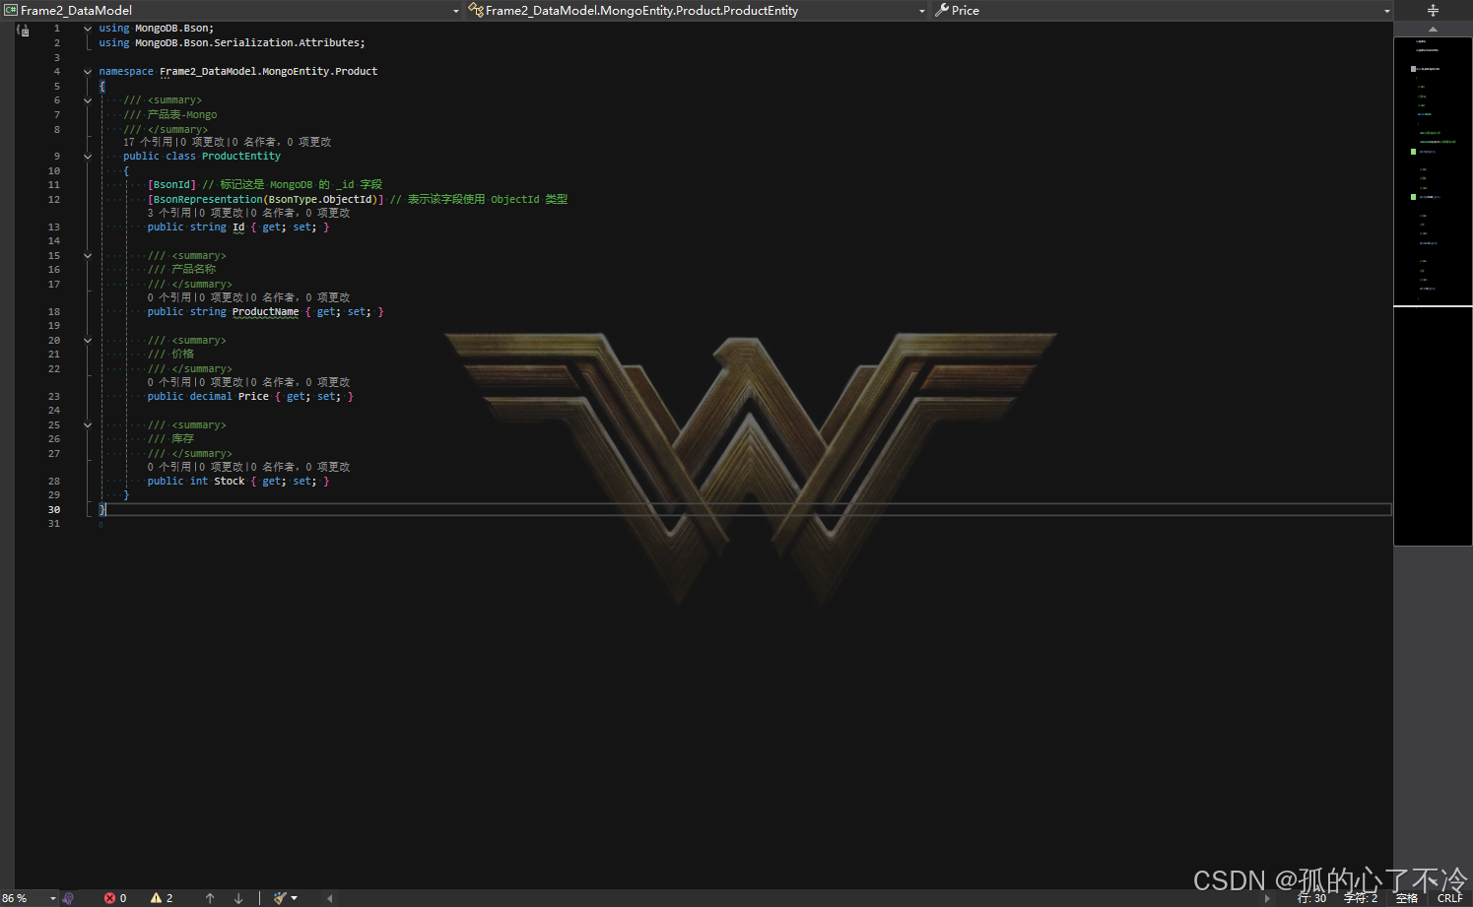Click the code cleanup broom icon
Screen dimensions: 1473x907
click(x=280, y=898)
